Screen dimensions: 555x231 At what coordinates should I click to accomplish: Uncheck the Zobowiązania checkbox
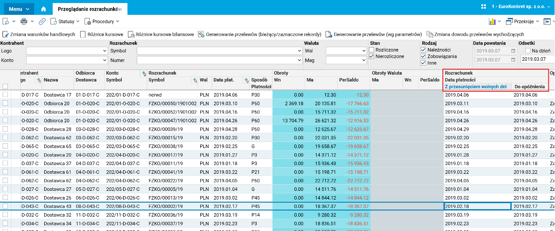pos(423,56)
